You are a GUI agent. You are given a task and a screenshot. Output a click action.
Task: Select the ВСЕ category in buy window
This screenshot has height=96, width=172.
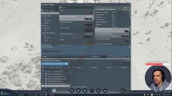point(50,13)
